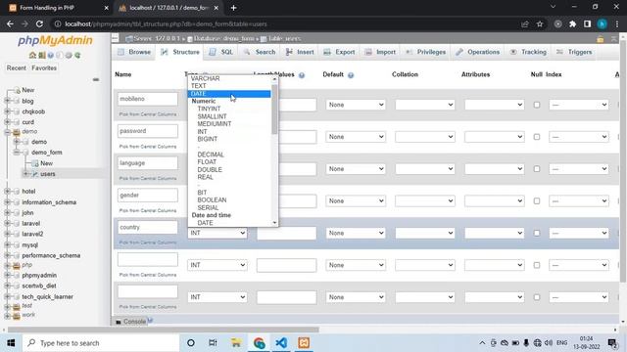
Task: Collapse the demo database tree node
Action: [x=7, y=132]
